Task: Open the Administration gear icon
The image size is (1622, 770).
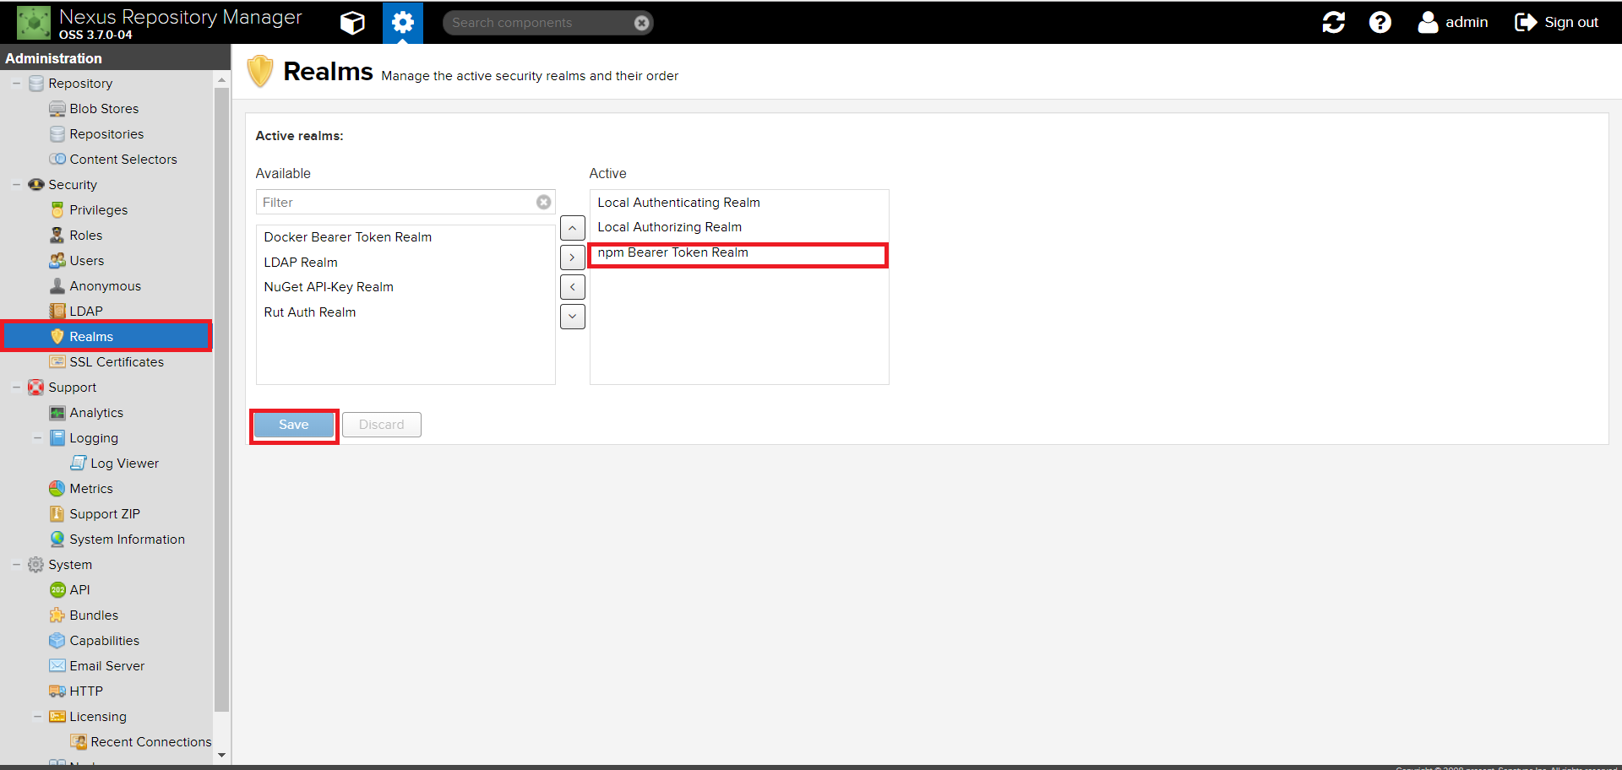Action: (x=403, y=23)
